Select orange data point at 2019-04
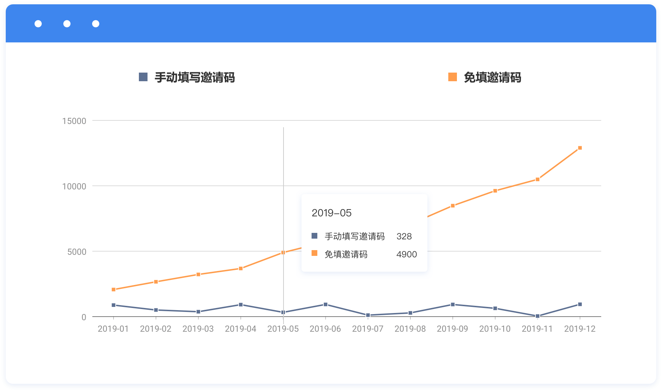The image size is (662, 391). (241, 268)
